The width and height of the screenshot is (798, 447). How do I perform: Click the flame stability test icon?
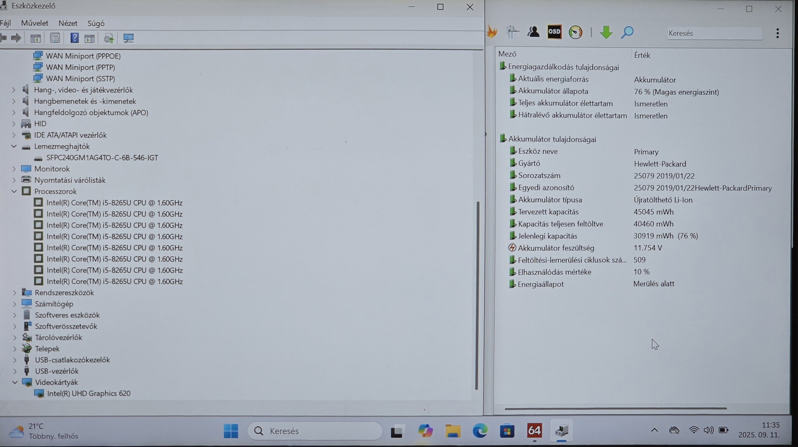tap(492, 32)
